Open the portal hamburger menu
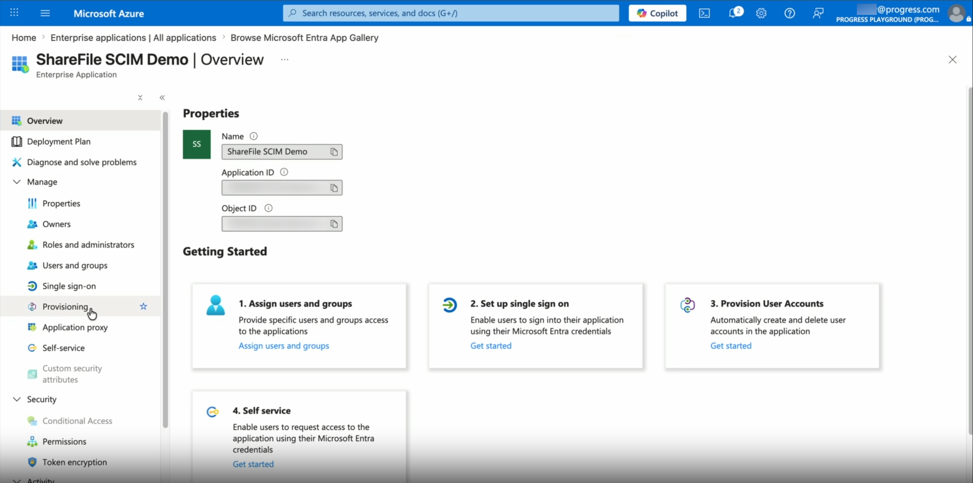Viewport: 973px width, 483px height. tap(45, 13)
